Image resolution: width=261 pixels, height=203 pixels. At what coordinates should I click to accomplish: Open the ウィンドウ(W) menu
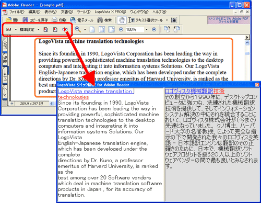click(x=139, y=12)
